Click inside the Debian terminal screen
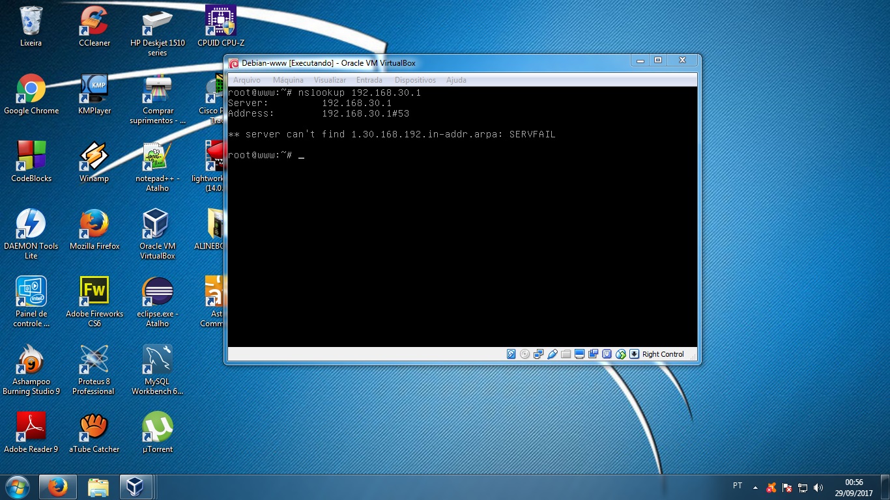The width and height of the screenshot is (890, 500). point(463,216)
